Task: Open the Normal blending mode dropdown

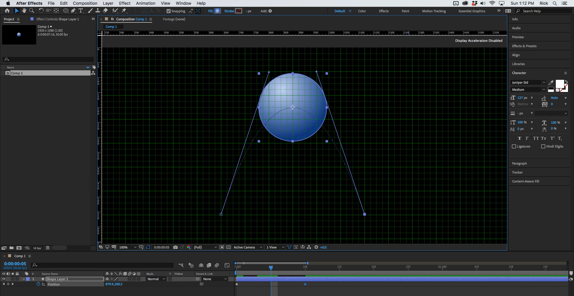Action: (x=156, y=279)
